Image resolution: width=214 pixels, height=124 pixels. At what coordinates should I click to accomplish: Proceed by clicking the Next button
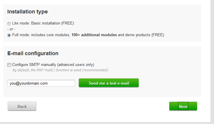pyautogui.click(x=183, y=106)
